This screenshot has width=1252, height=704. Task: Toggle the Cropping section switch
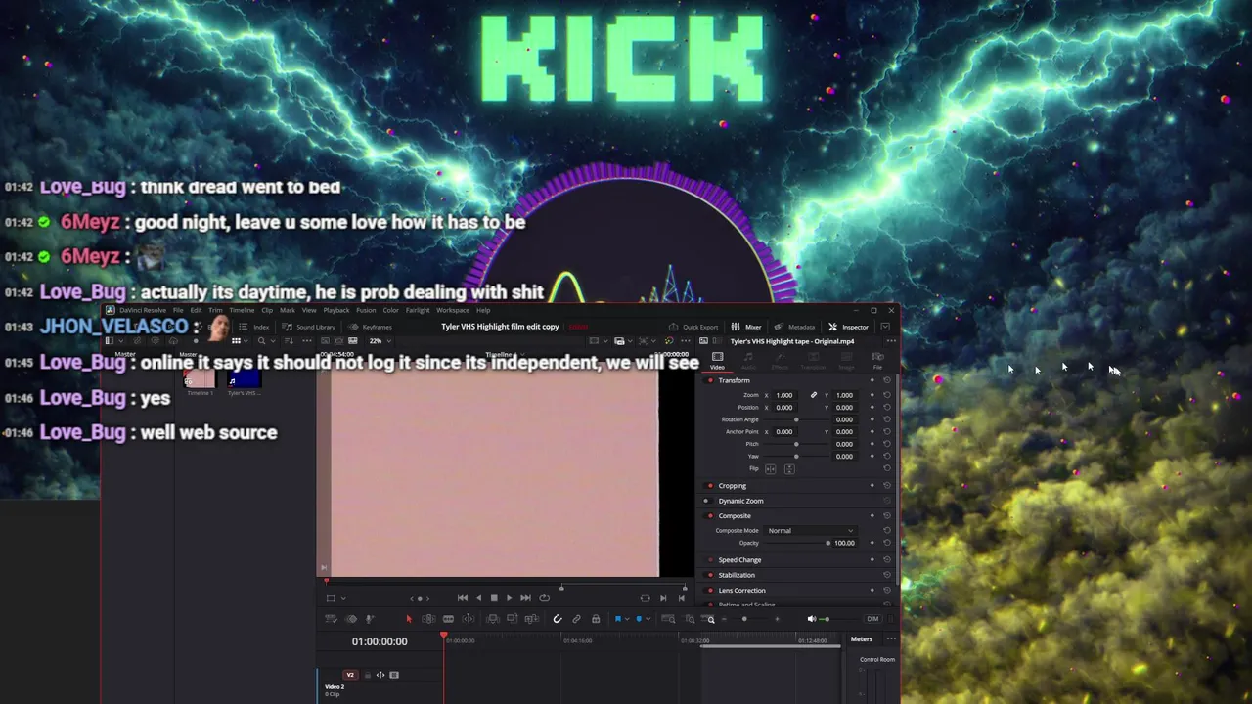tap(710, 486)
